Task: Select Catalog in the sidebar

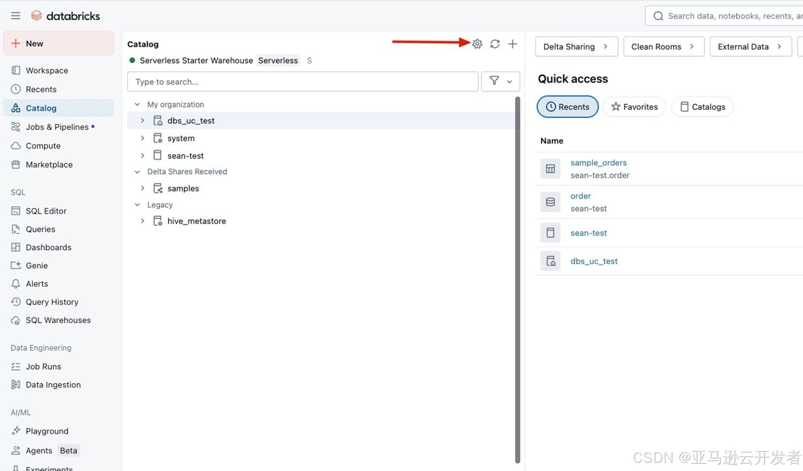Action: [58, 108]
